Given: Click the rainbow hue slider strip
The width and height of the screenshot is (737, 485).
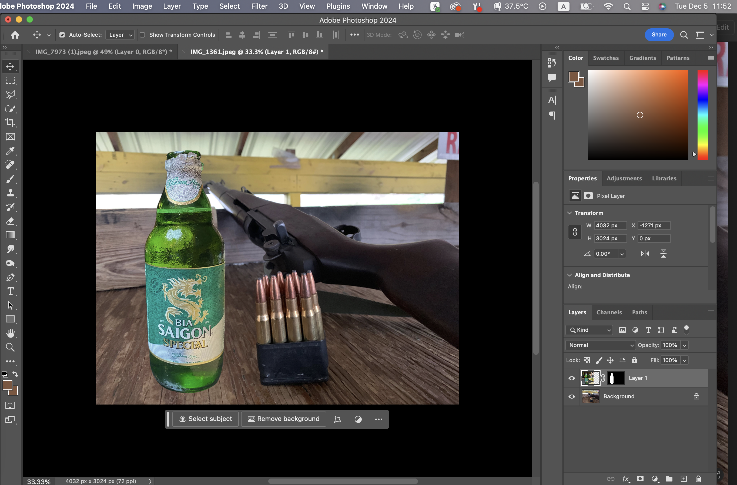Looking at the screenshot, I should coord(702,114).
